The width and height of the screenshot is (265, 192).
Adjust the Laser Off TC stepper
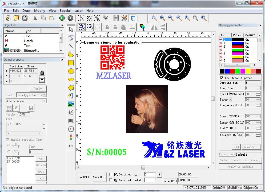[x=258, y=122]
